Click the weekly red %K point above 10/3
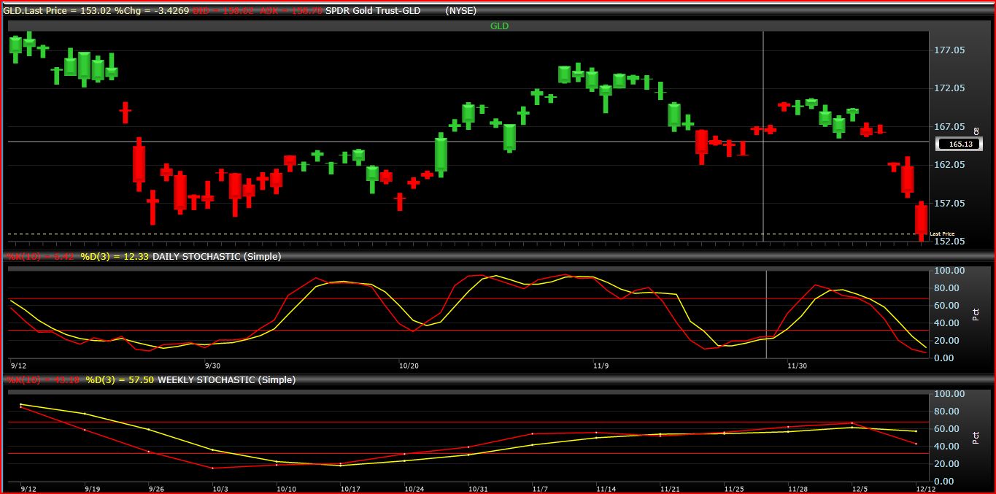Screen dimensions: 996x494 (212, 468)
